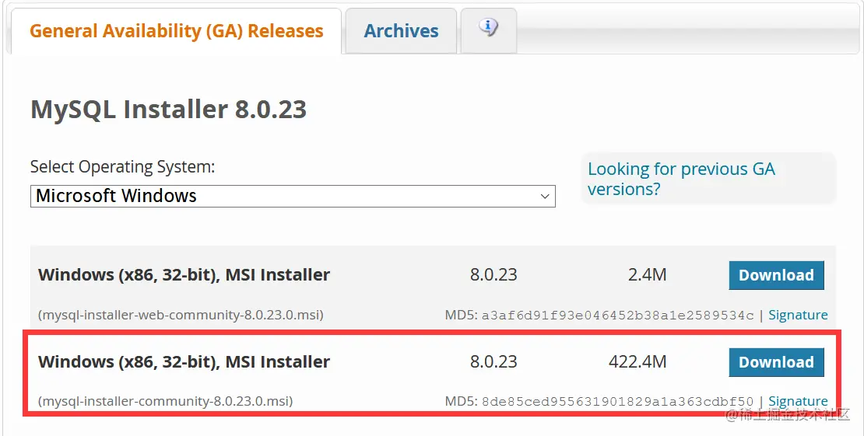The height and width of the screenshot is (436, 864).
Task: Switch to the Archives tab
Action: click(401, 31)
